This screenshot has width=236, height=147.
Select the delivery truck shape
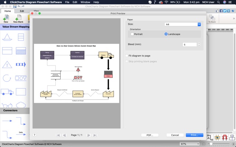(7, 92)
